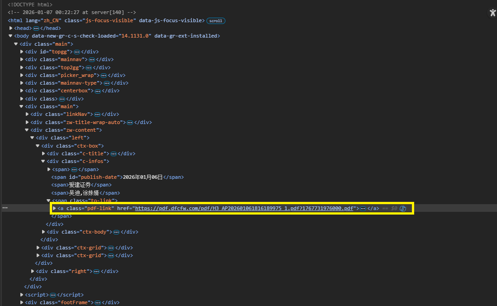
Task: Expand the picker_wrap div node
Action: pos(22,75)
